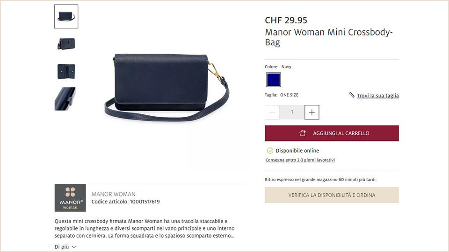
Task: Select the open bag interior thumbnail
Action: pos(66,71)
